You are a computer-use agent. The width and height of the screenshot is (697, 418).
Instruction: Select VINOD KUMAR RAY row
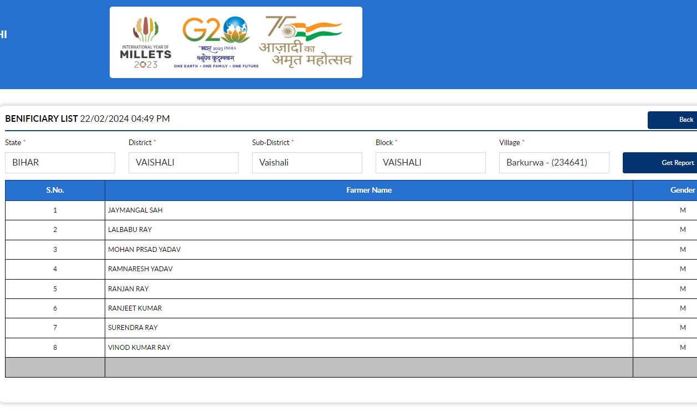139,348
